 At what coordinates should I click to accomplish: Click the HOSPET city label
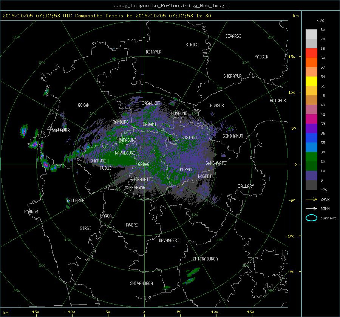[x=205, y=176]
